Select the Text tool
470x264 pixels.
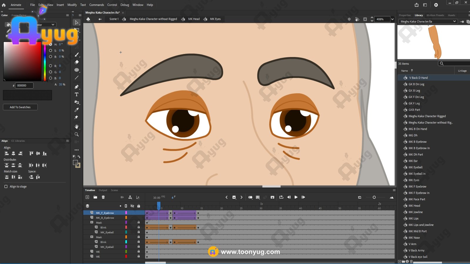pos(77,94)
